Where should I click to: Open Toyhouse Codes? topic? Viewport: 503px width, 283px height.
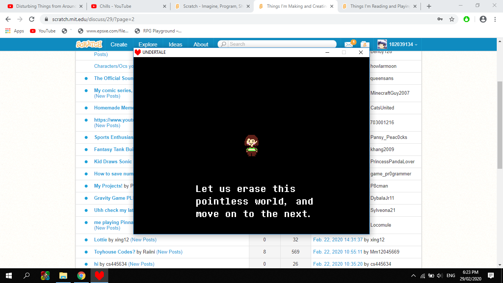click(x=115, y=252)
